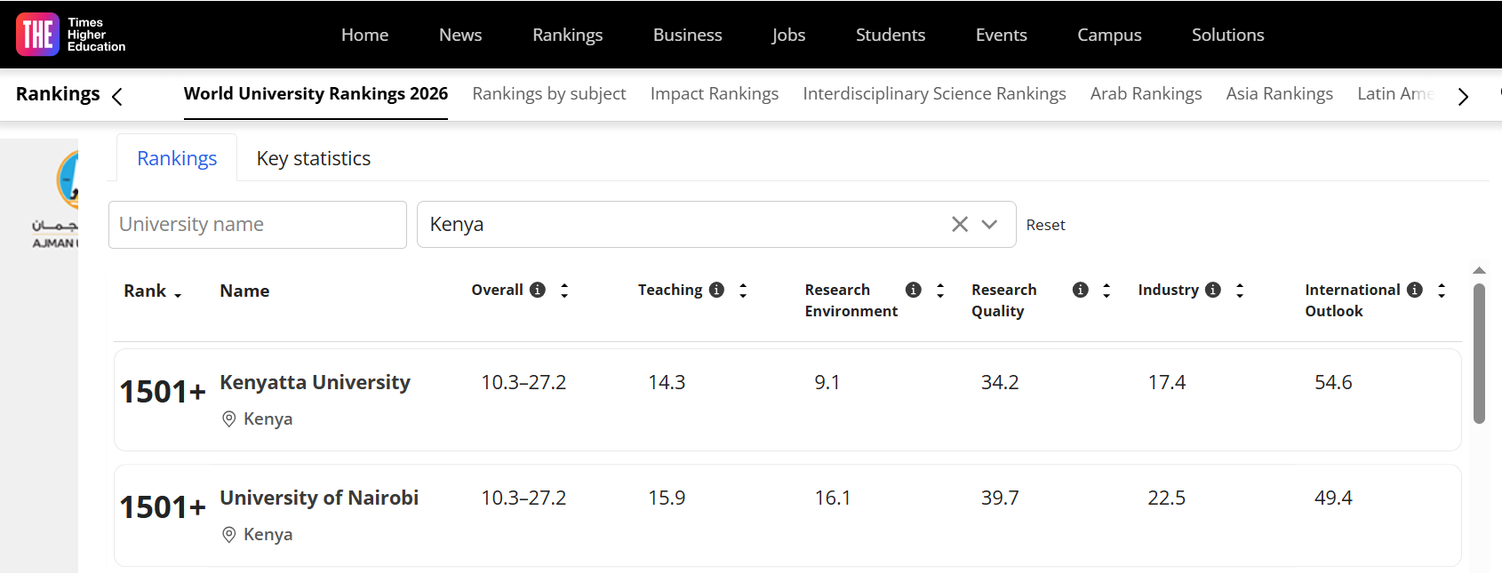This screenshot has height=582, width=1502.
Task: Clear the Kenya country filter
Action: [x=960, y=224]
